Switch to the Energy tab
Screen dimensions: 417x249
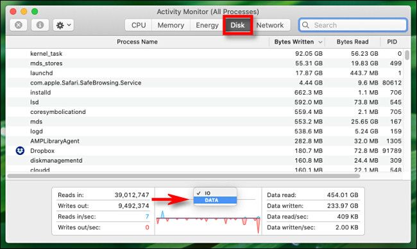207,25
